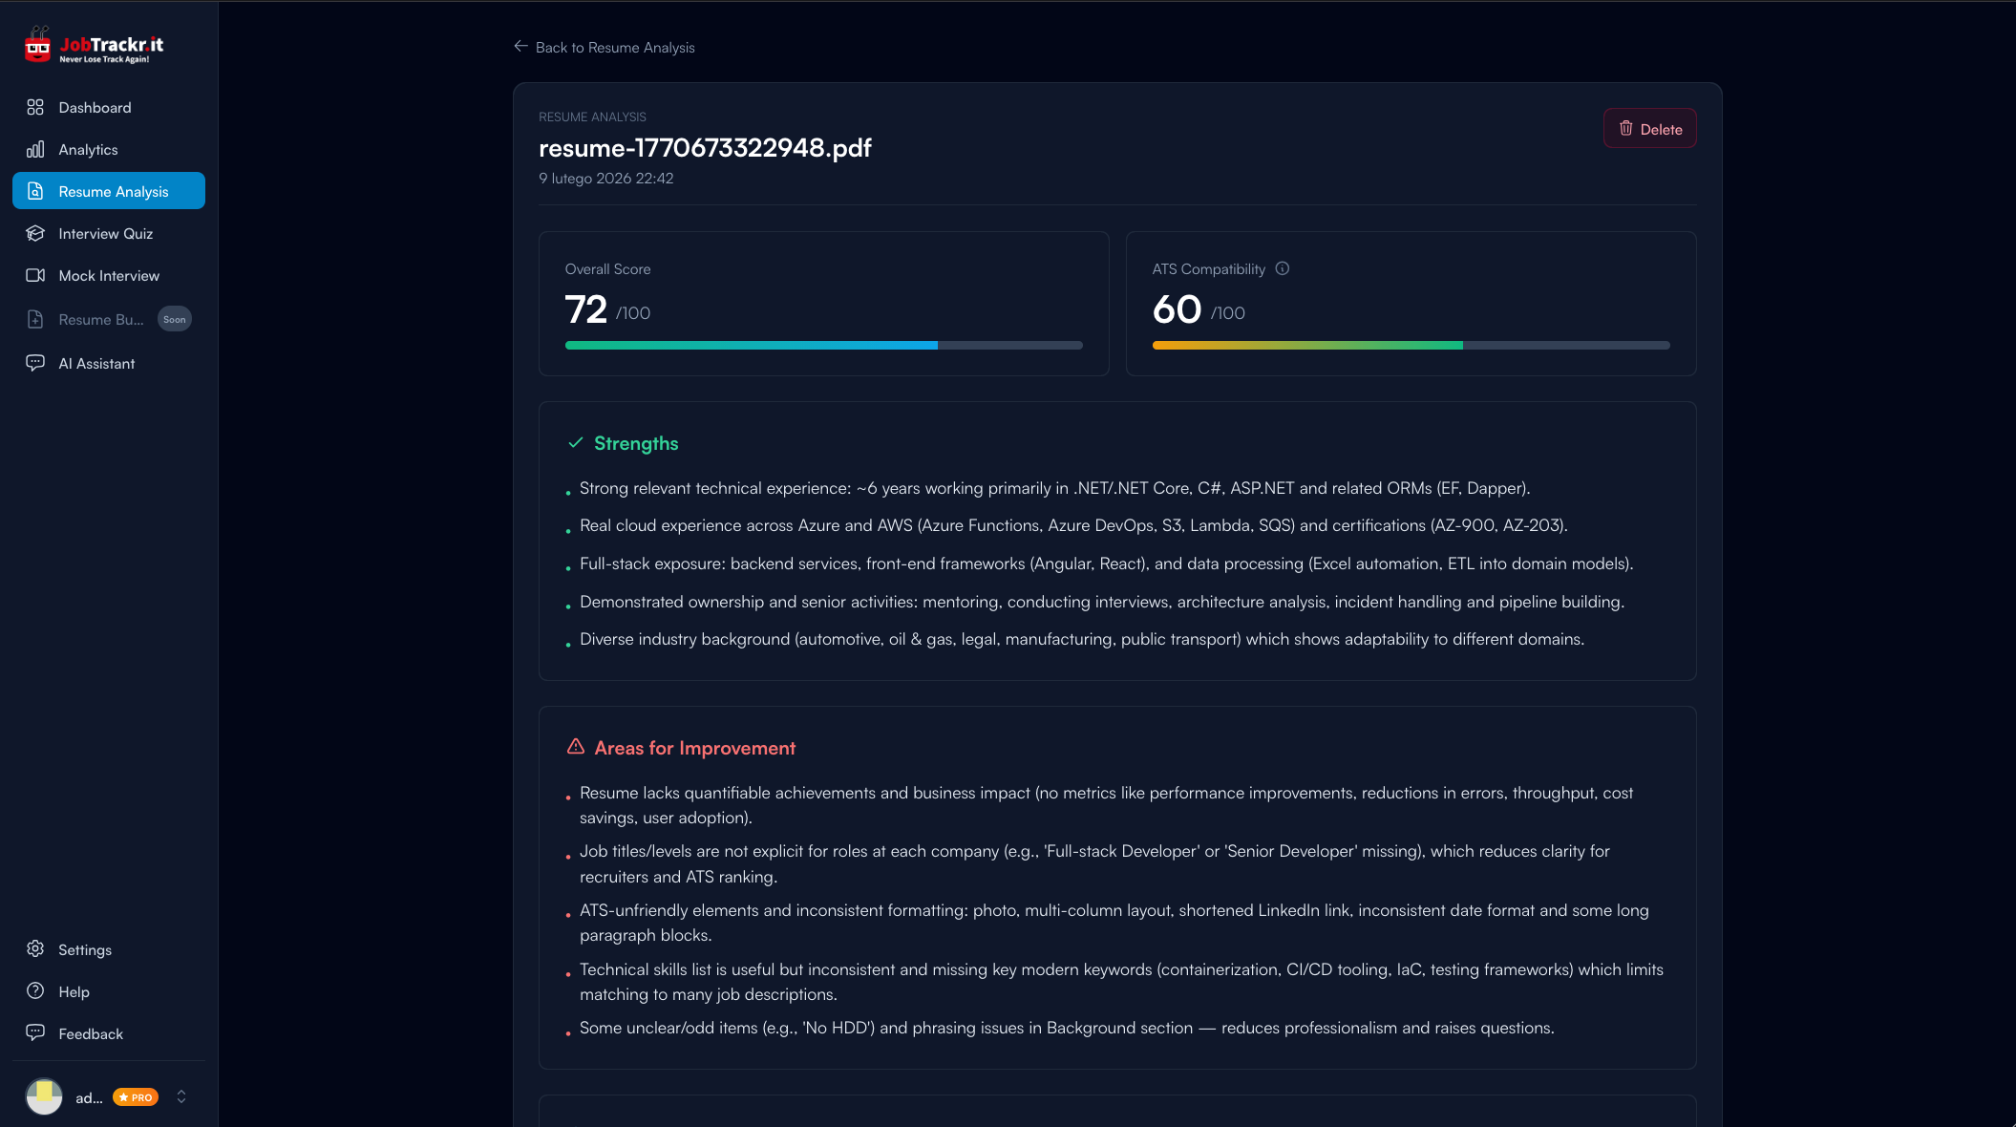Viewport: 2016px width, 1127px height.
Task: Click the PRO badge next to the username
Action: 136,1096
